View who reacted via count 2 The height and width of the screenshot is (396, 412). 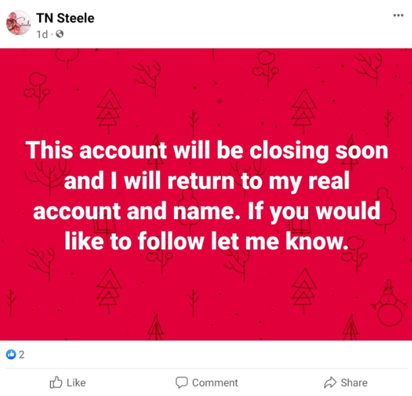(x=21, y=354)
